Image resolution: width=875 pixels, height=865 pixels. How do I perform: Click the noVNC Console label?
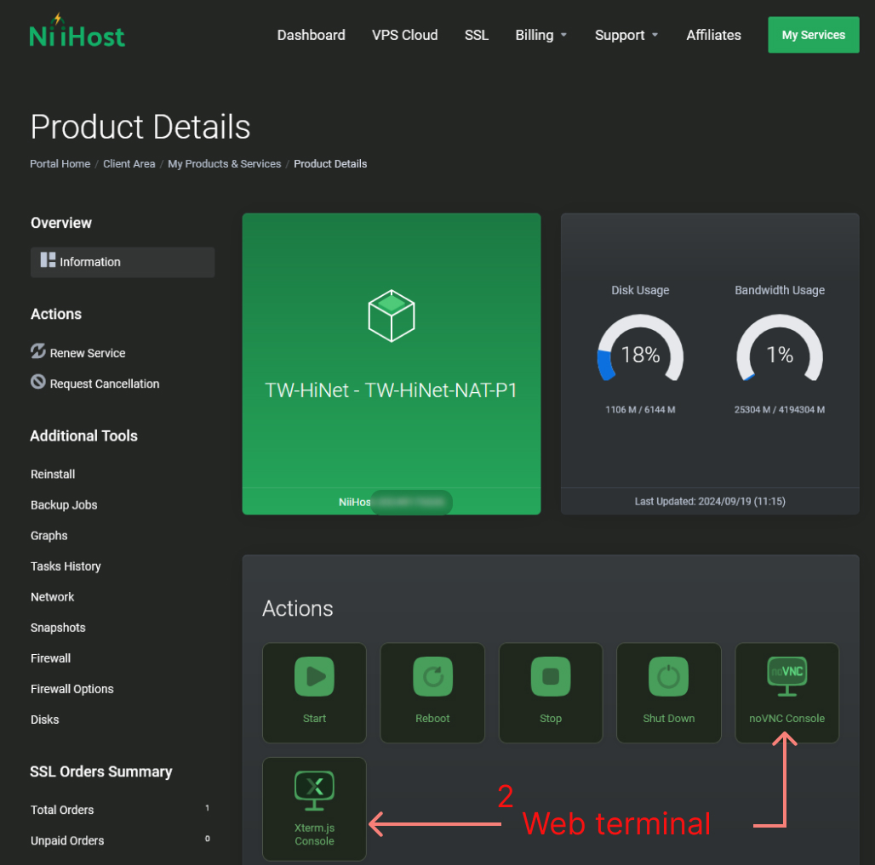[x=786, y=719]
